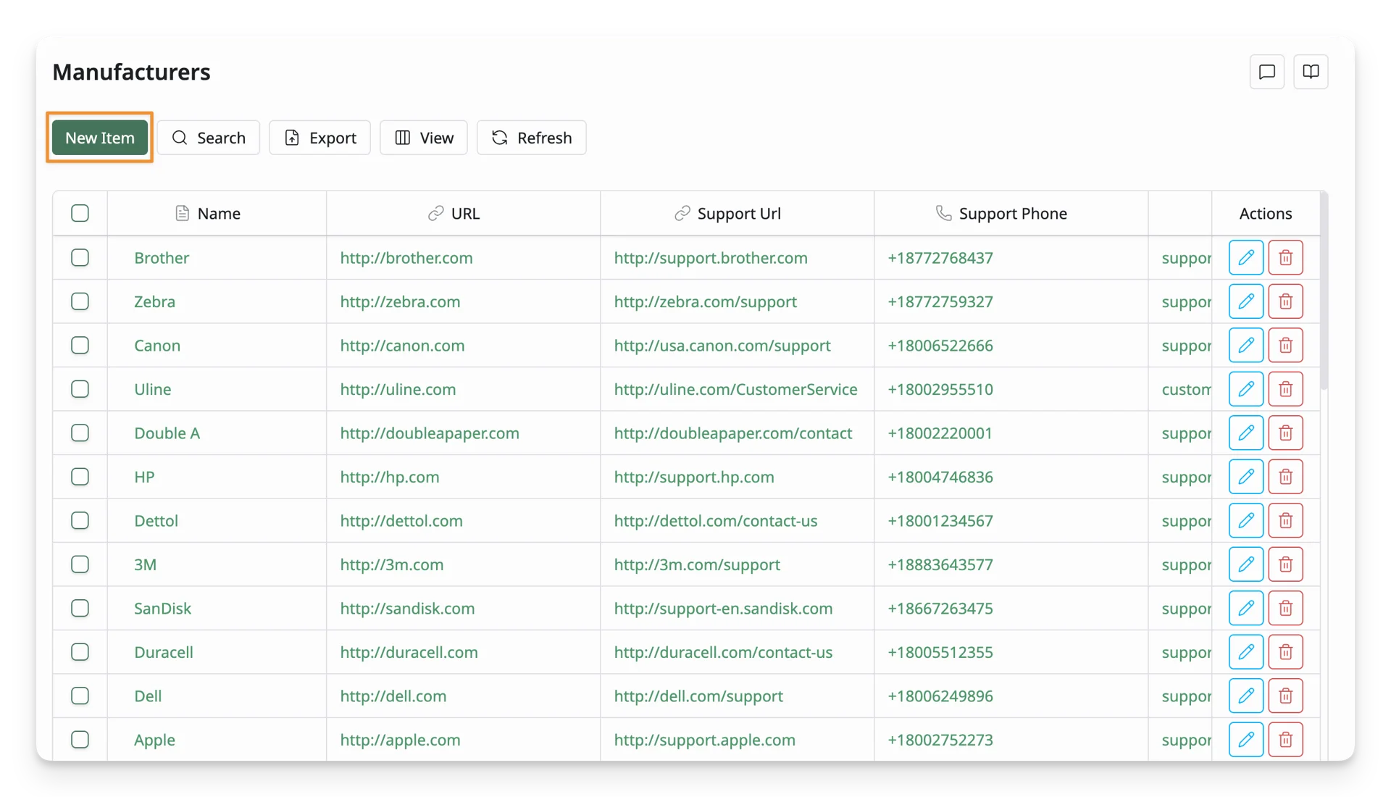The height and width of the screenshot is (797, 1391).
Task: Click phone number +18006522666
Action: [940, 346]
